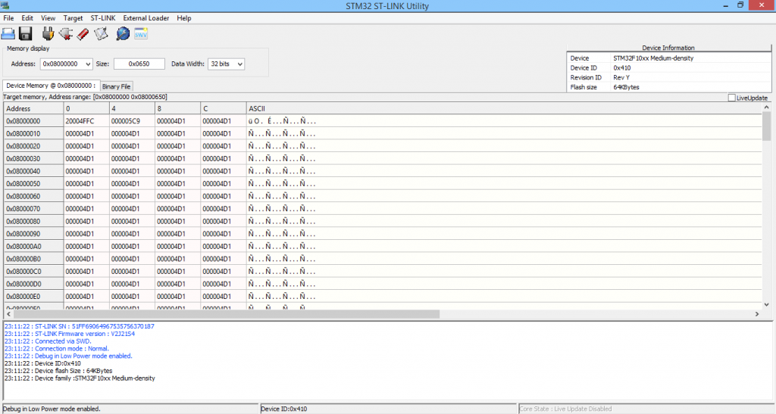Click column header 8
Image resolution: width=776 pixels, height=414 pixels.
(x=177, y=109)
